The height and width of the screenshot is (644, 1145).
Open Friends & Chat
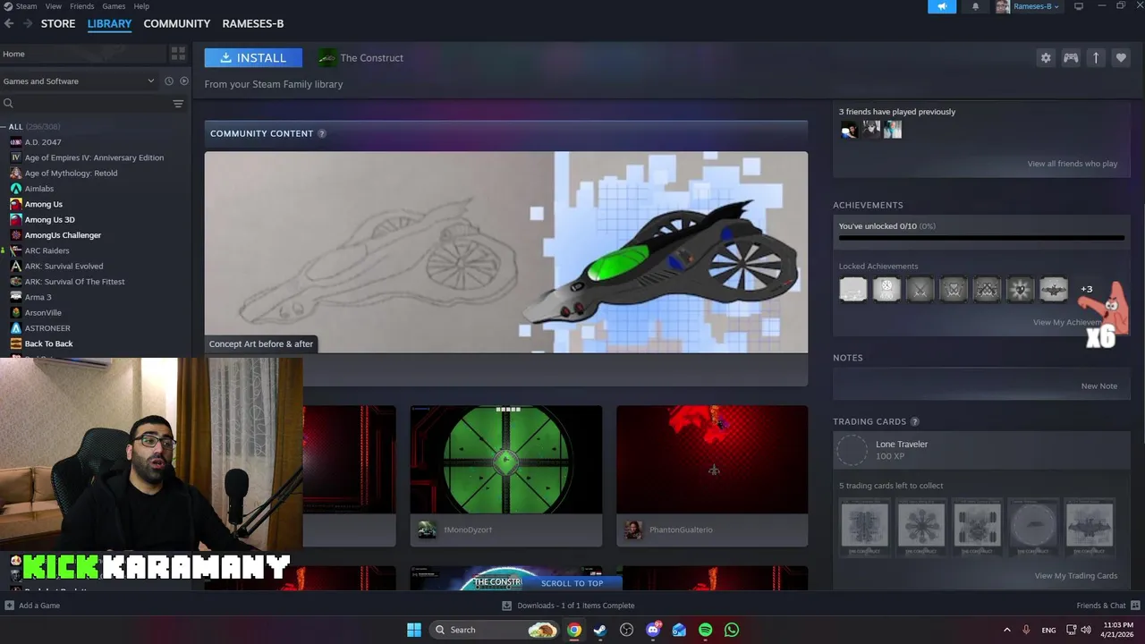click(1107, 606)
